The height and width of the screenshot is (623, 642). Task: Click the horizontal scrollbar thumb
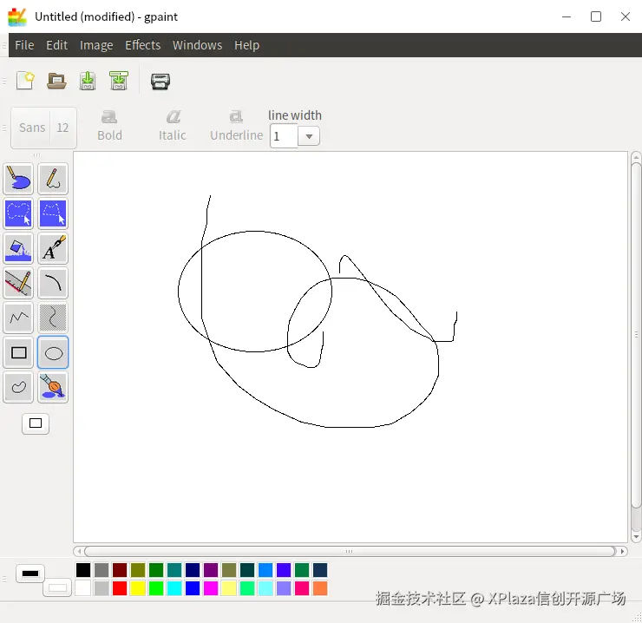click(x=350, y=551)
